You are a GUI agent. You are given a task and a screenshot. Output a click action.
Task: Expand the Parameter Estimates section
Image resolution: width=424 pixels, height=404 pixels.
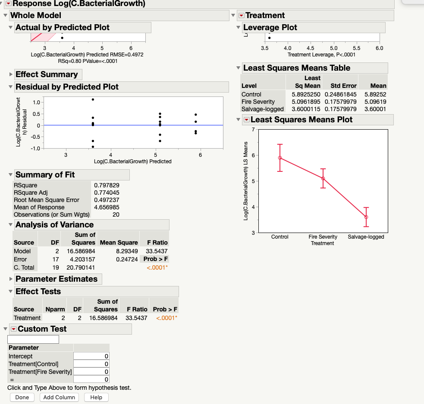[x=10, y=279]
